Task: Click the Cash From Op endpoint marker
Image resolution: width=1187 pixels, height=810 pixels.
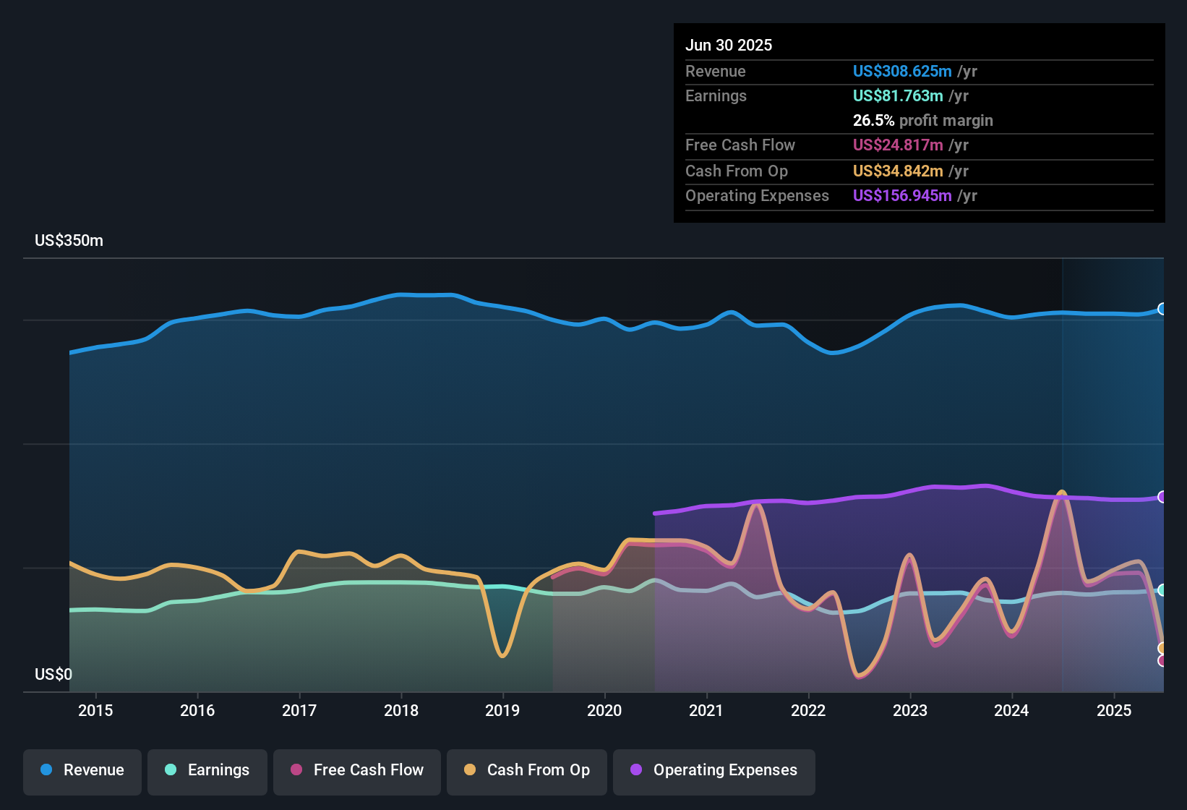Action: click(1162, 648)
